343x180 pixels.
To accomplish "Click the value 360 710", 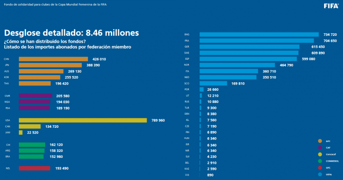I will (269, 71).
